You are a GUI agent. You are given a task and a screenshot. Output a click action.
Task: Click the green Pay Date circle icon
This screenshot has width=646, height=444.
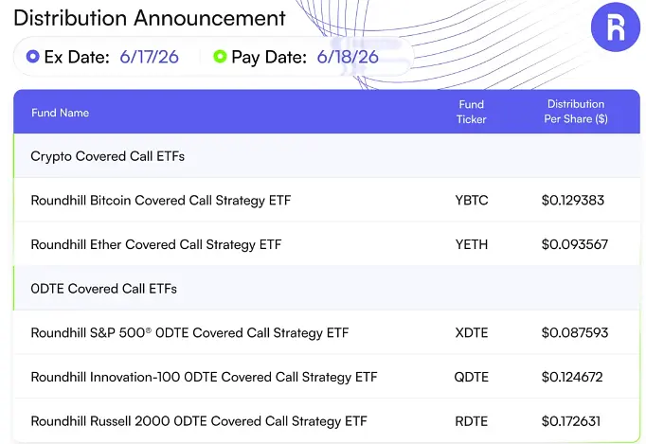[220, 57]
